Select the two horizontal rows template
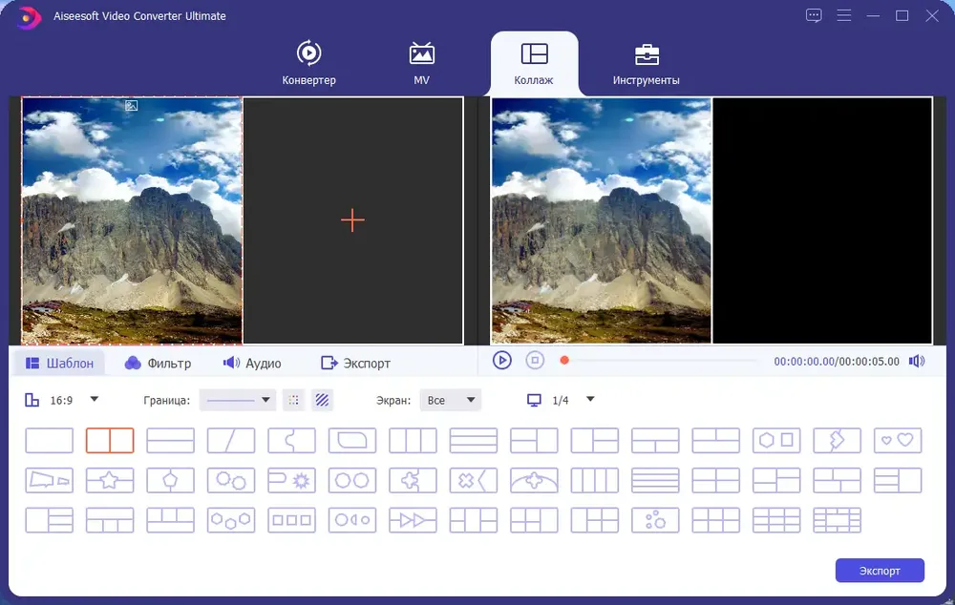 [x=170, y=440]
